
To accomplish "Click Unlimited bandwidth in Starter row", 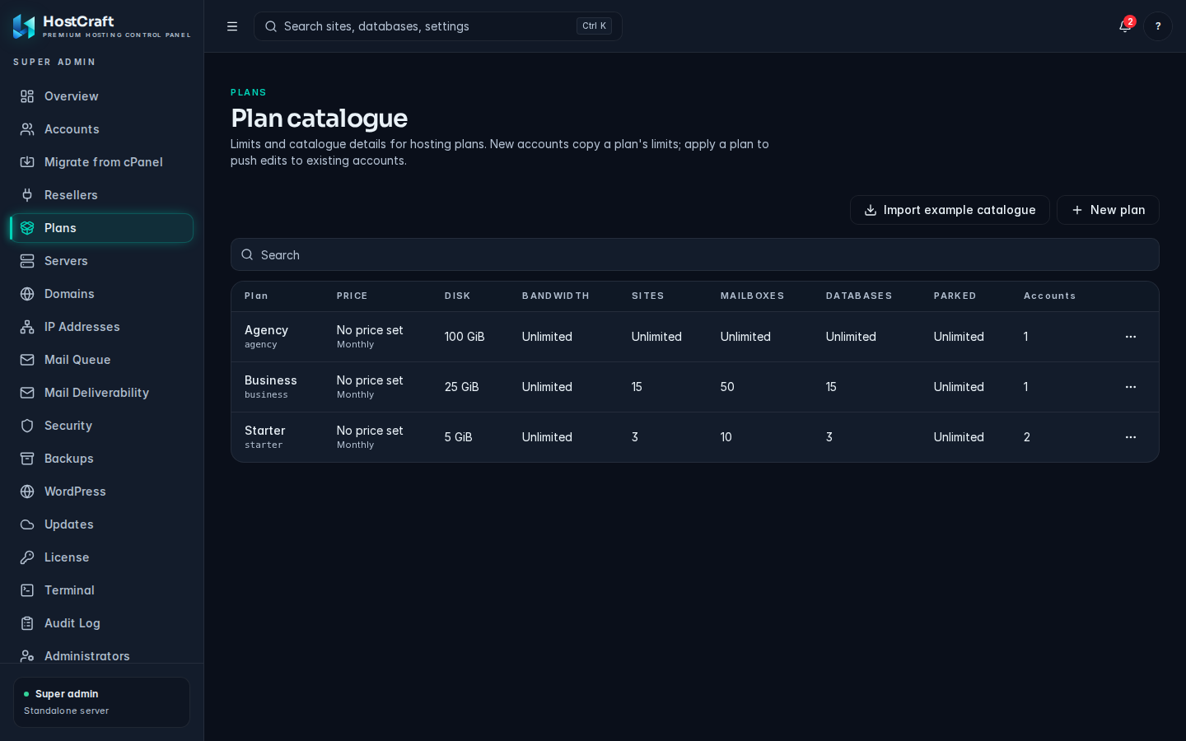I will [547, 437].
